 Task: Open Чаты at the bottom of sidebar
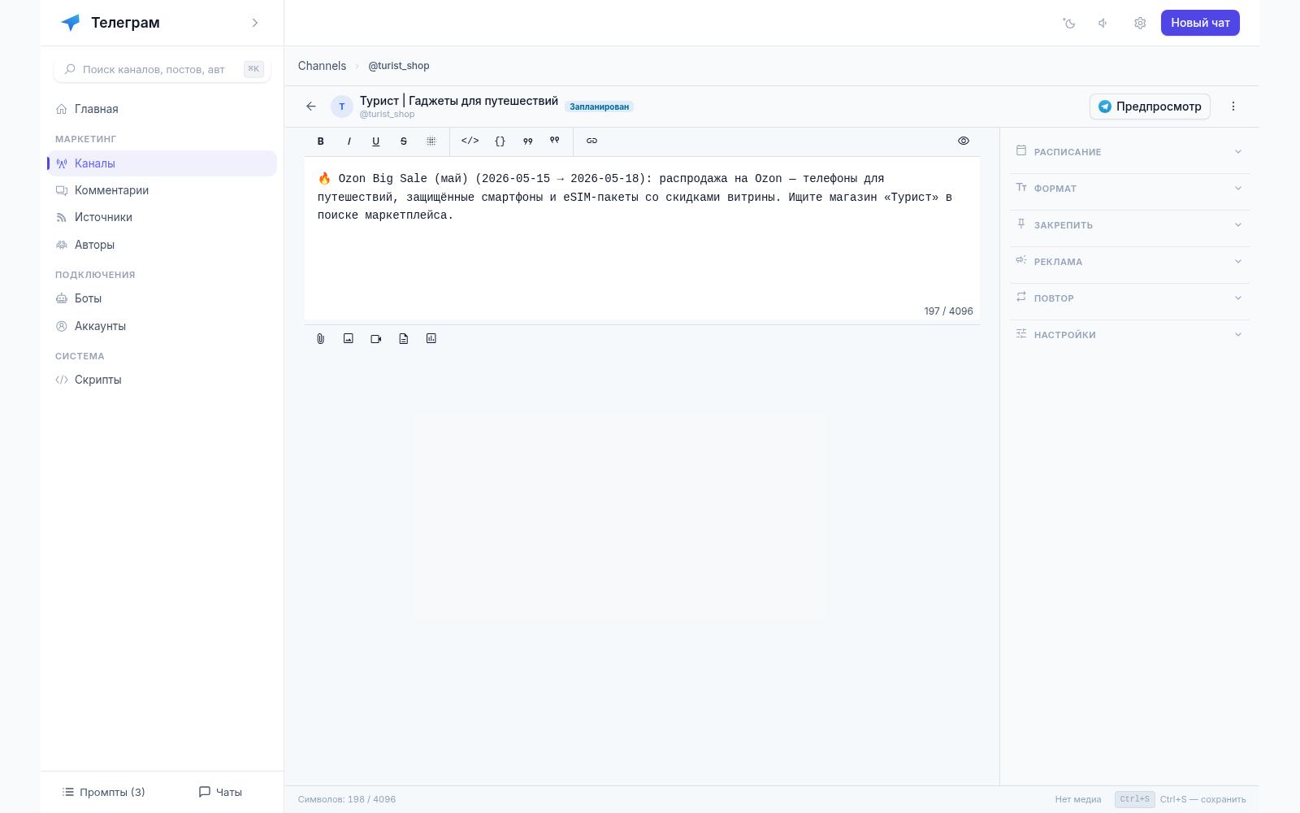220,792
